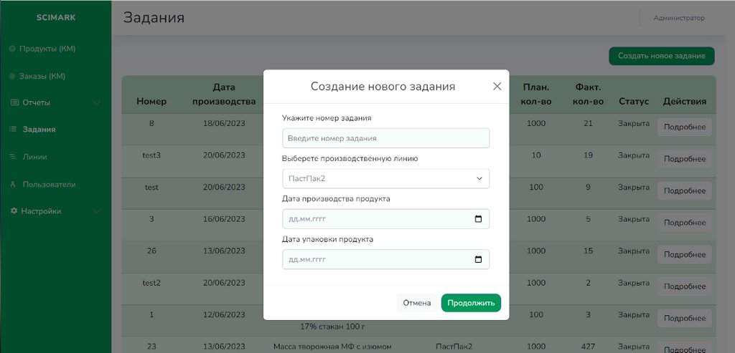This screenshot has width=735, height=353.
Task: Click Подробнее for task test2
Action: pyautogui.click(x=684, y=286)
